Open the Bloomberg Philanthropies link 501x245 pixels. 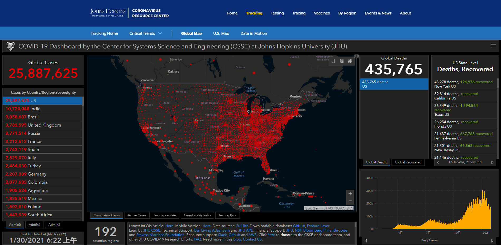pos(325,230)
